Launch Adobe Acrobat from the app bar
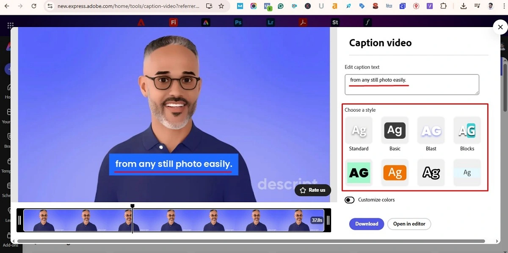The width and height of the screenshot is (508, 253). click(303, 22)
